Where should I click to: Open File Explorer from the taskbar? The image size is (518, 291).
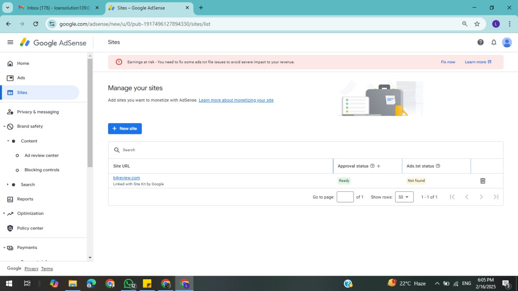(x=72, y=284)
